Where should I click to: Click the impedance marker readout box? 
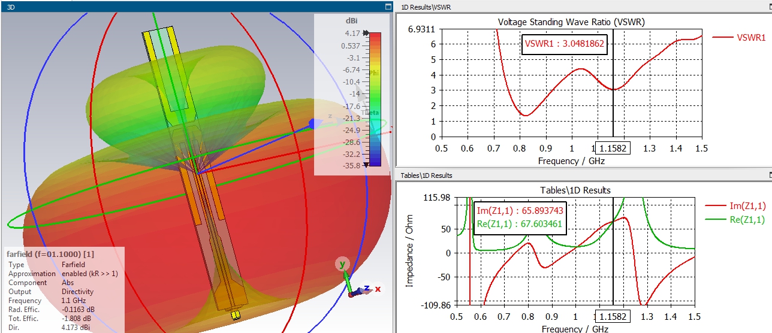(x=520, y=217)
